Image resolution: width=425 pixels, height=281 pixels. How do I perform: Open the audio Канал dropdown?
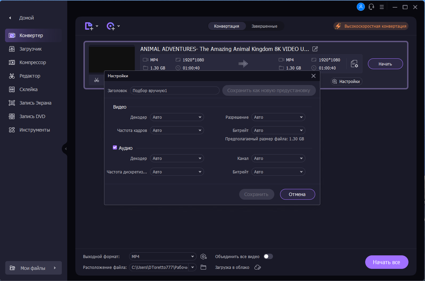coord(278,158)
